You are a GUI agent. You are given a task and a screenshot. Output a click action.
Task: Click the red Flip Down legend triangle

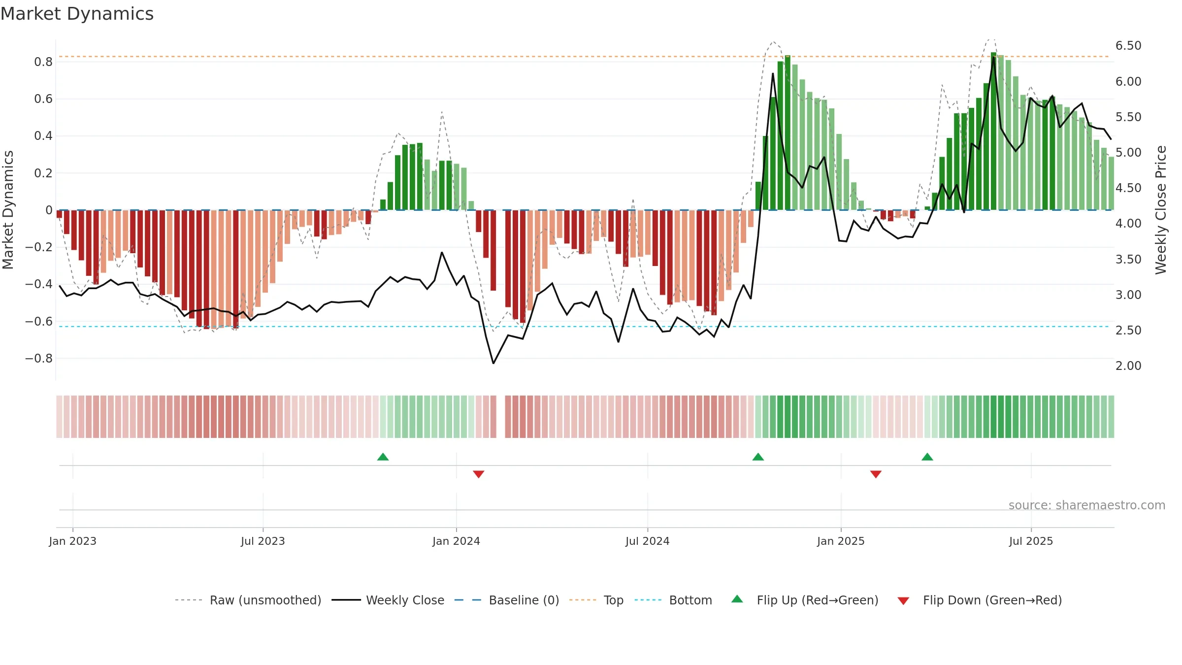[903, 601]
